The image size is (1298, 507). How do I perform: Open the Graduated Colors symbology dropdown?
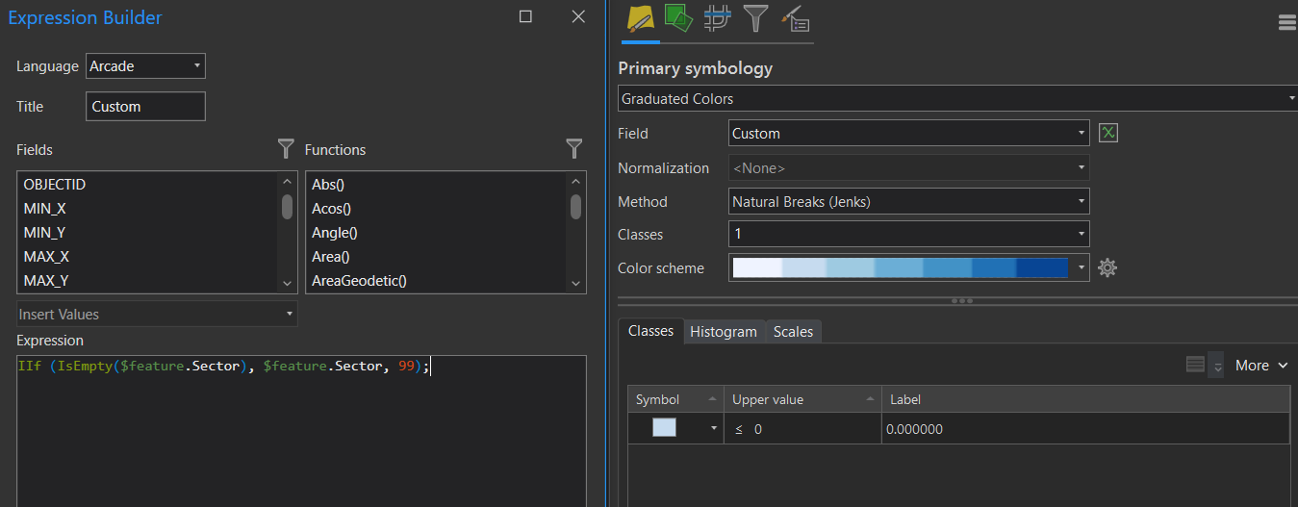(957, 99)
